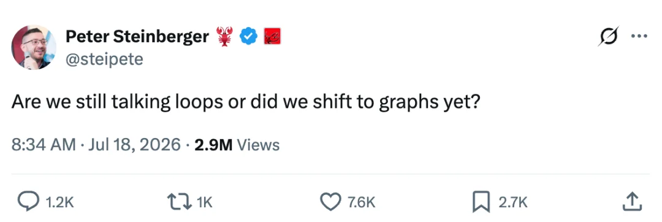
Task: Click the red affiliate badge next to name
Action: click(272, 37)
